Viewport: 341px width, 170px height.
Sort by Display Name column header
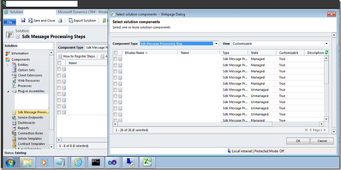[x=134, y=52]
